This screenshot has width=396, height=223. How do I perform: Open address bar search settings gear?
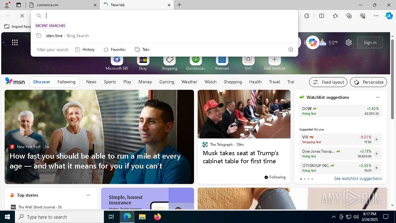[291, 50]
